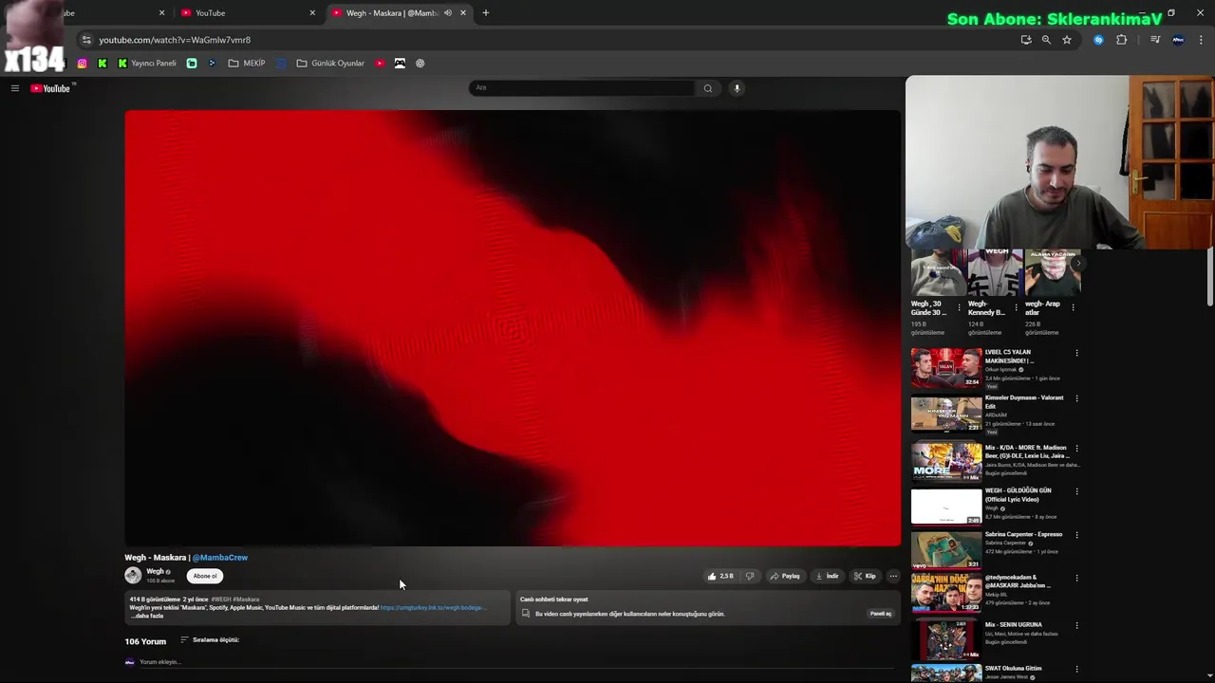
Task: Open a new browser tab
Action: (x=486, y=13)
